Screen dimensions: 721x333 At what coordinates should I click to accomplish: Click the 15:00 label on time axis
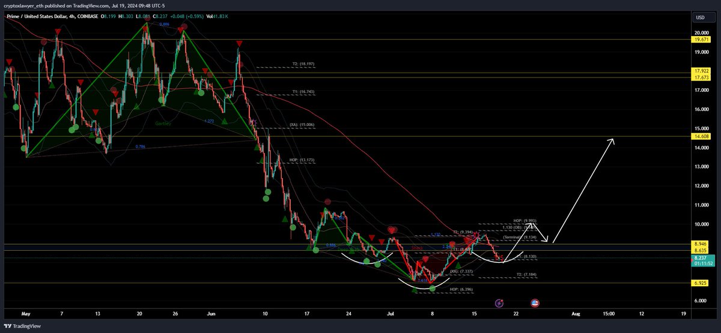[x=609, y=314]
